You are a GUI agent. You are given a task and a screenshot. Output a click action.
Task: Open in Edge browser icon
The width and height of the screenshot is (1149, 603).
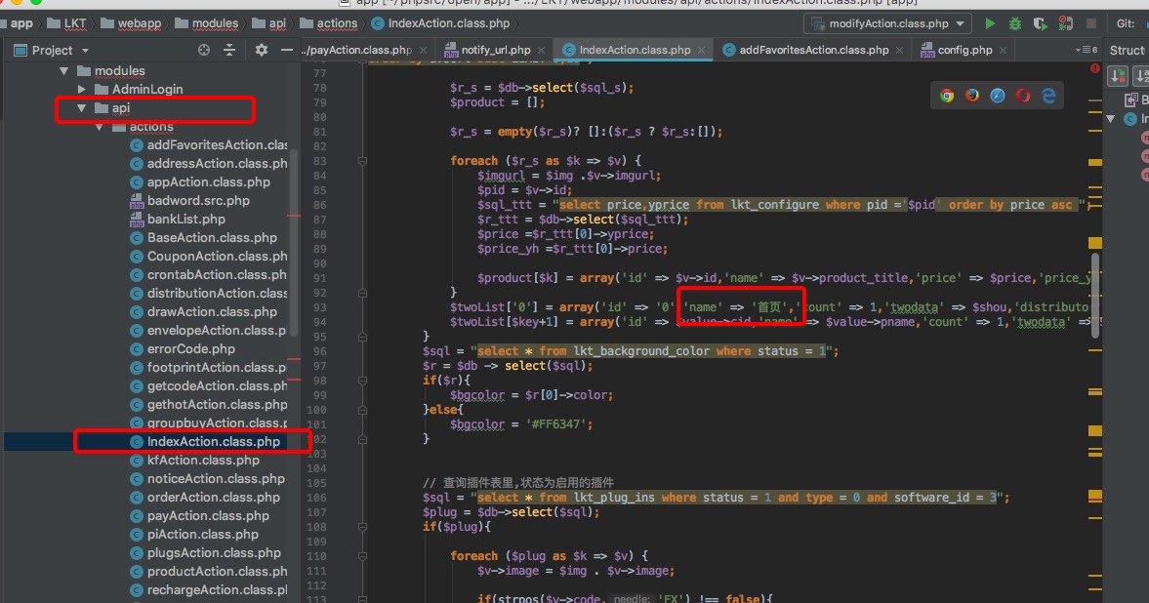(1048, 96)
